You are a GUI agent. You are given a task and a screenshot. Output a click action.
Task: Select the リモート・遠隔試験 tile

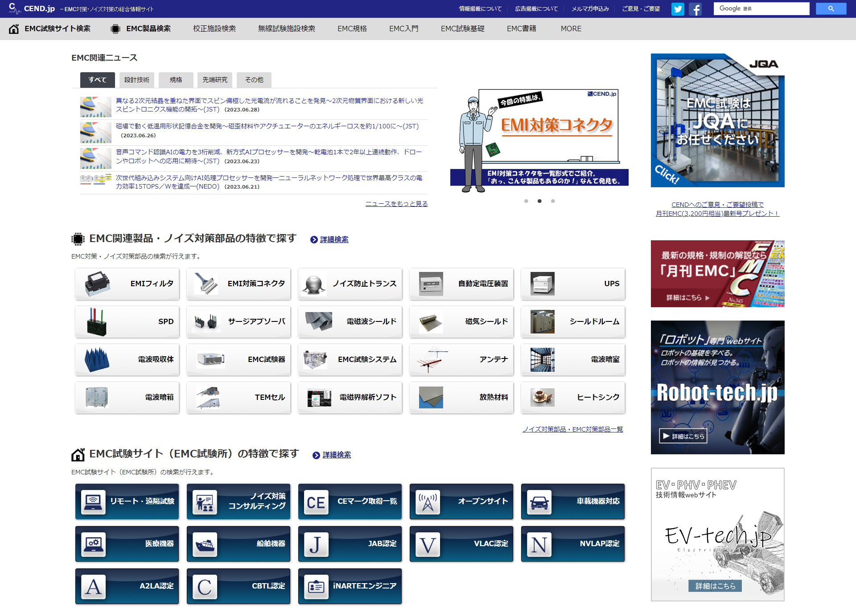127,502
